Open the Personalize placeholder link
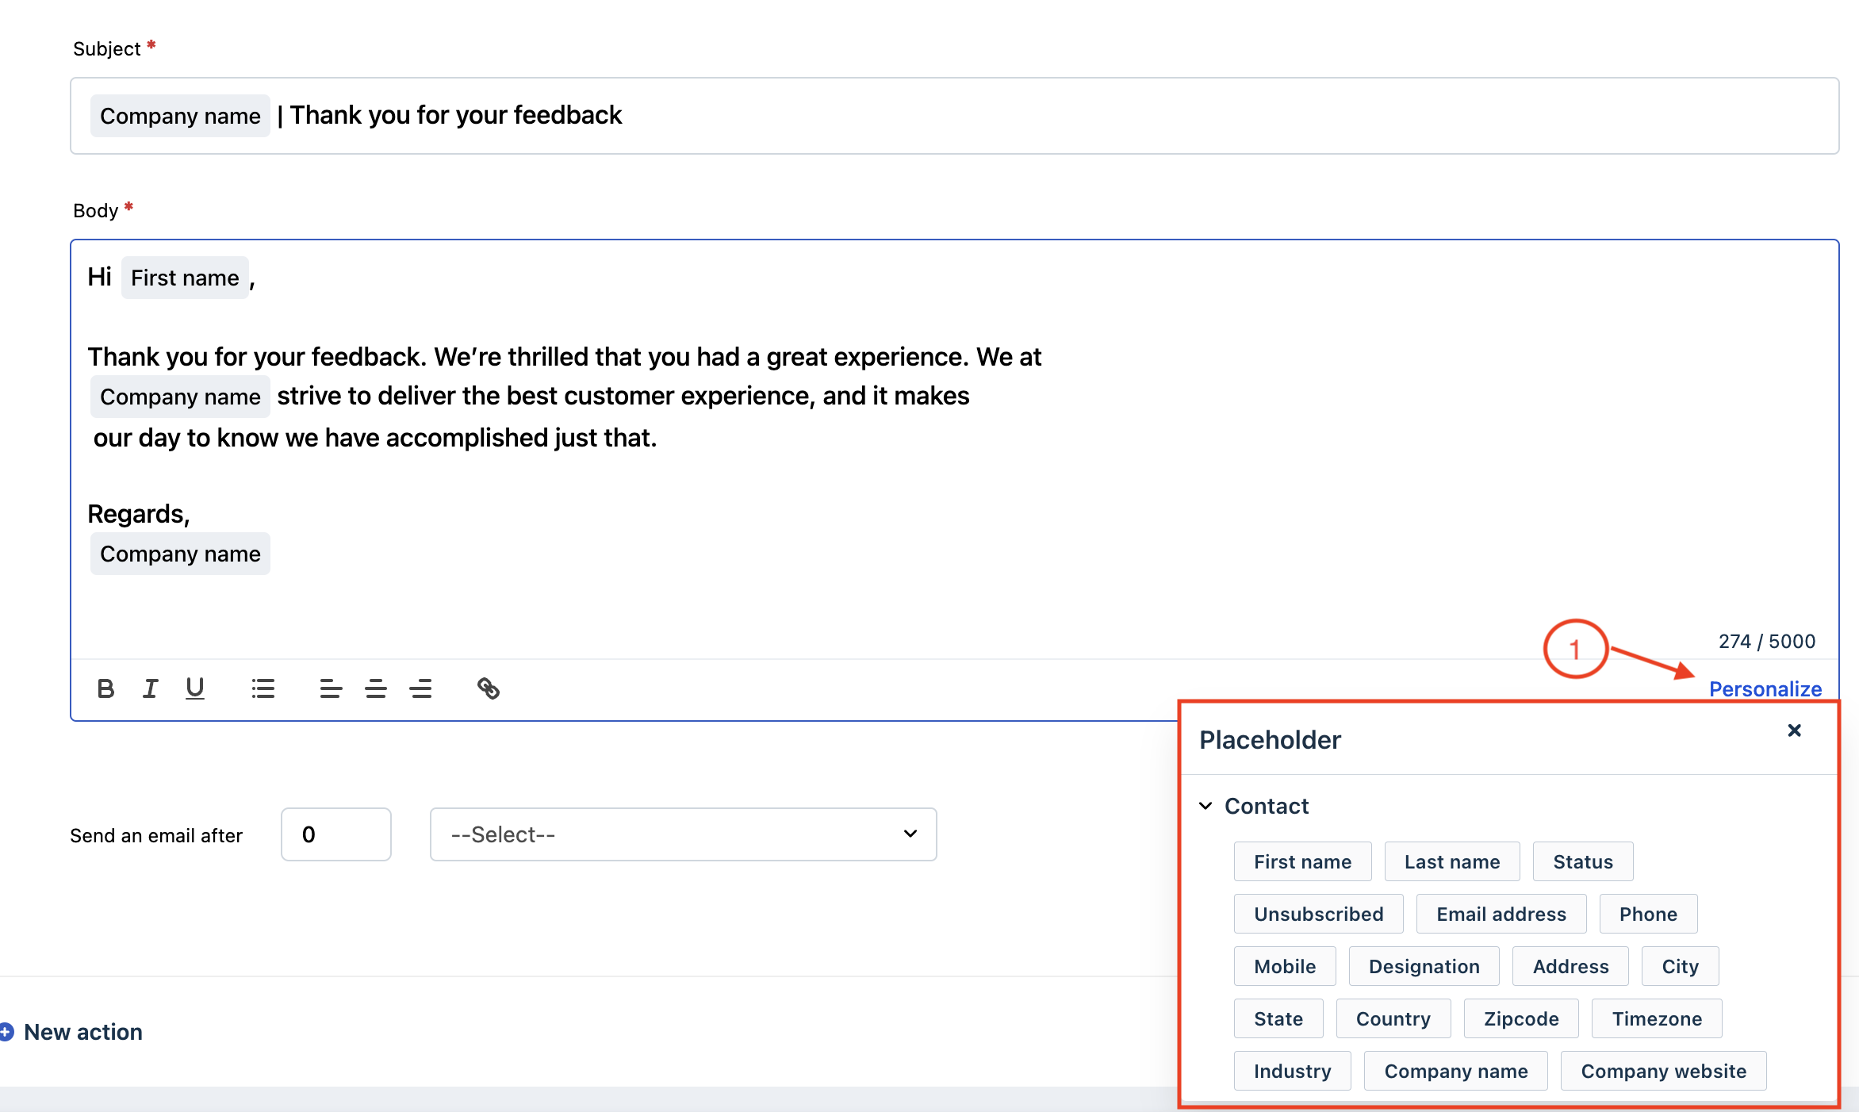1859x1112 pixels. [1765, 688]
